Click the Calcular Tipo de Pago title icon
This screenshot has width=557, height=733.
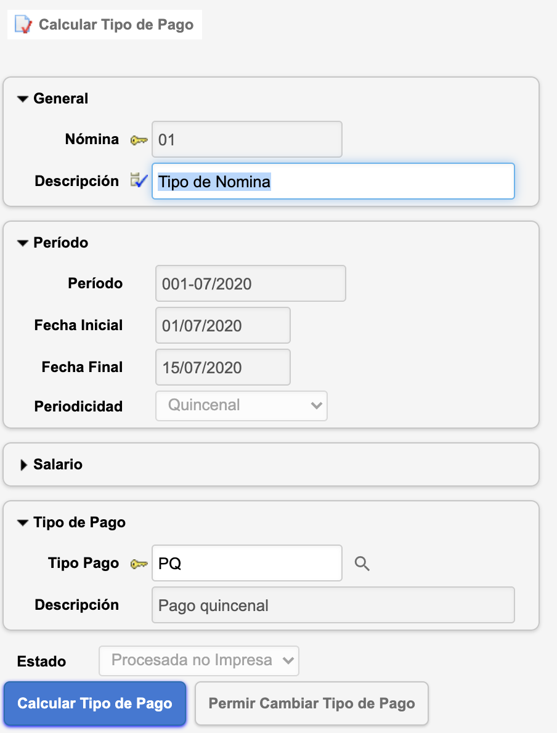(x=23, y=25)
